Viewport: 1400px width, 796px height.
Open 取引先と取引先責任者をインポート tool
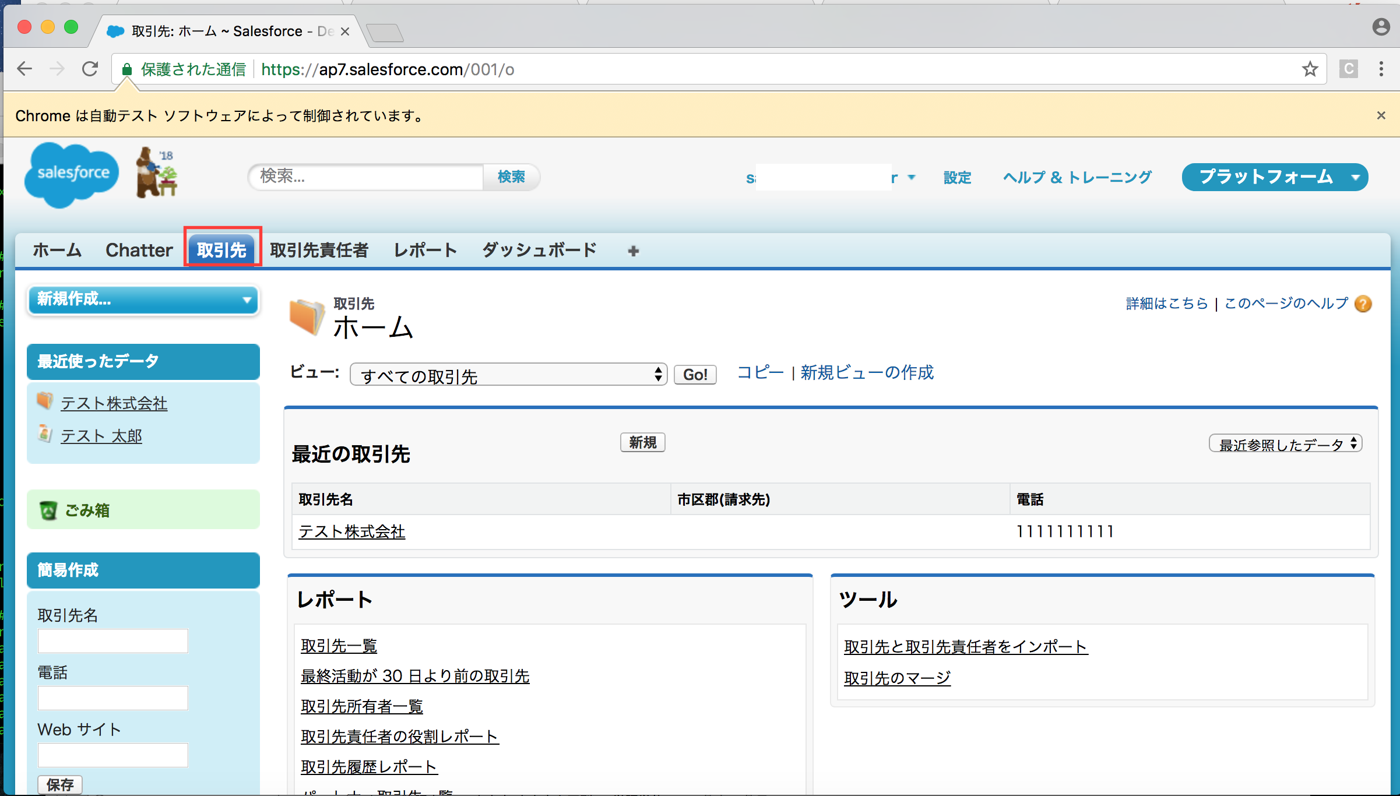point(966,647)
